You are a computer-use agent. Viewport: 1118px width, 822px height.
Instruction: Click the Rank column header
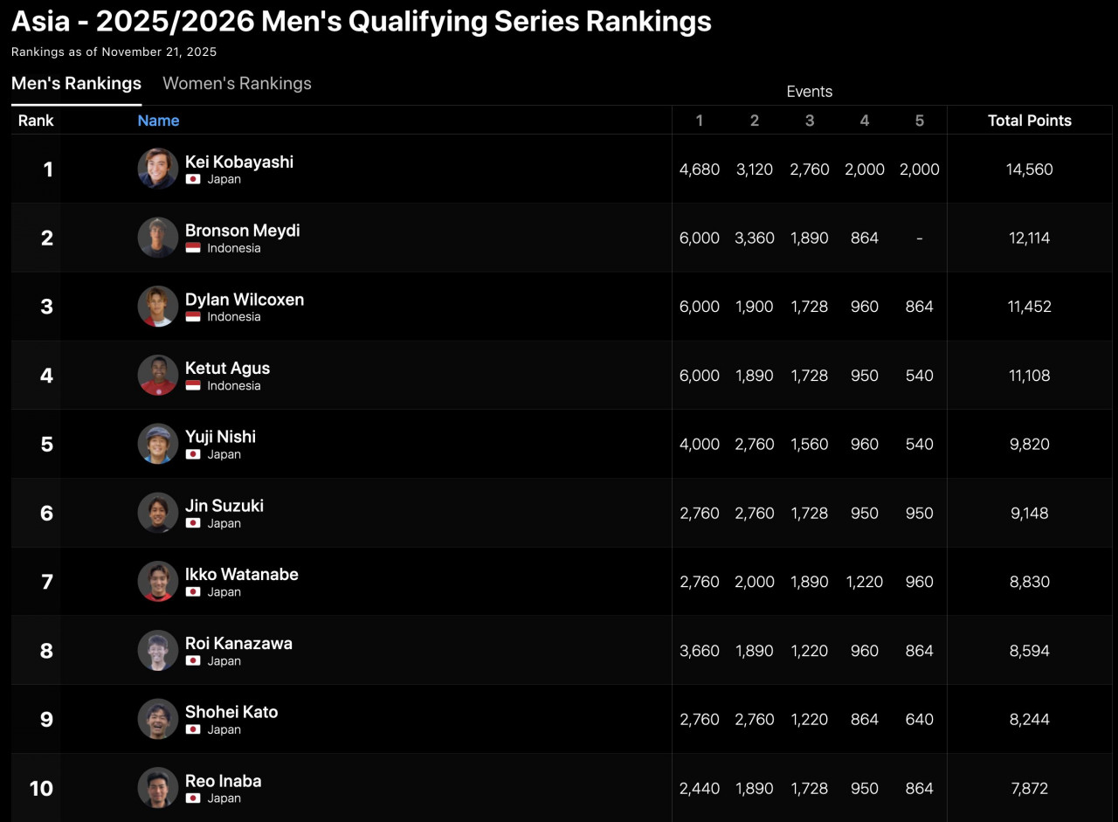36,121
